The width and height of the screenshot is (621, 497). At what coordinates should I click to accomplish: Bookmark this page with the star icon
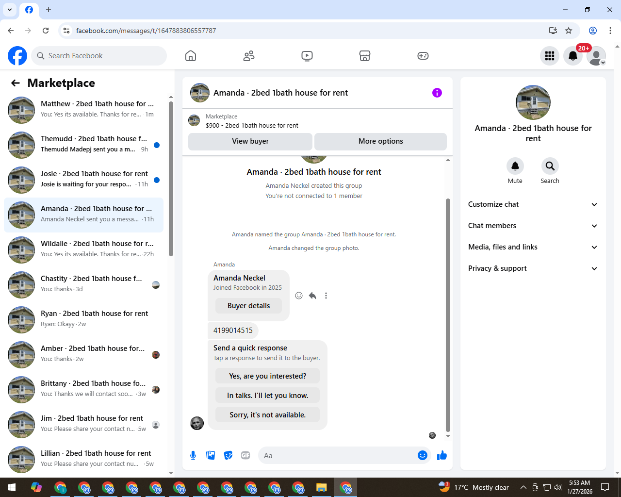[x=569, y=31]
